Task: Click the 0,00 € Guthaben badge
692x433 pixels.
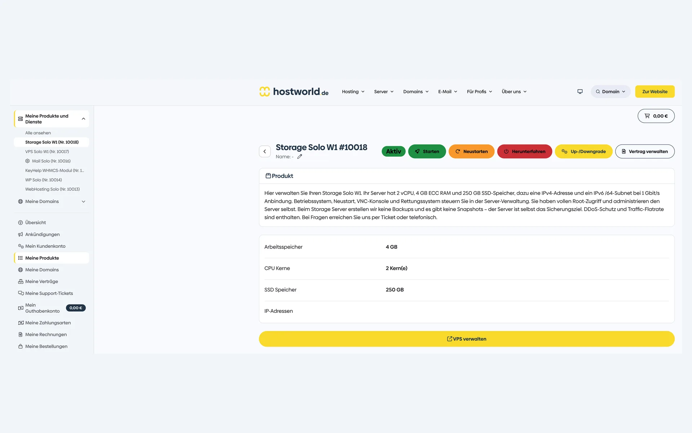Action: [76, 308]
